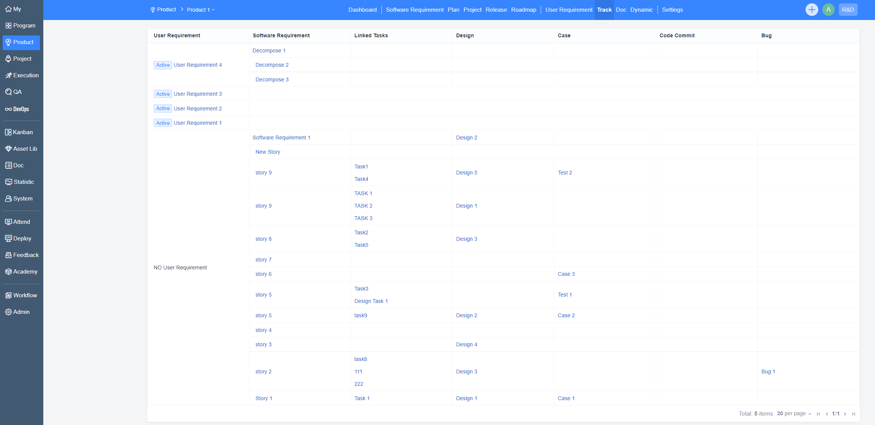Screen dimensions: 875x425
Task: Open the Design Task 1 link
Action: 371,301
